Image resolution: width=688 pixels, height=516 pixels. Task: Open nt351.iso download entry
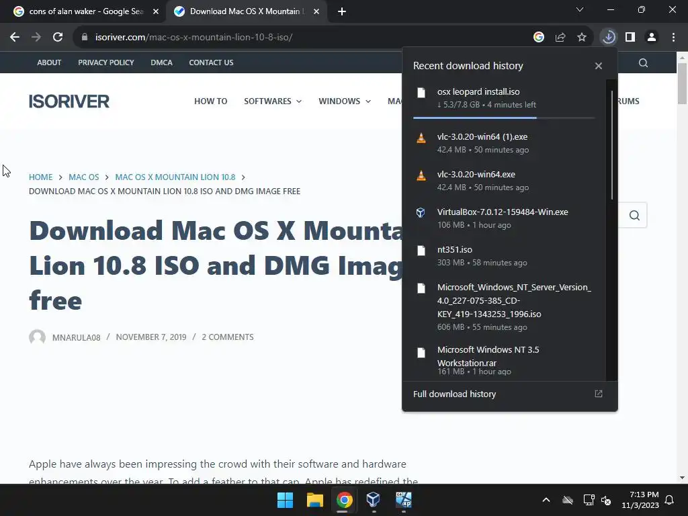click(504, 256)
